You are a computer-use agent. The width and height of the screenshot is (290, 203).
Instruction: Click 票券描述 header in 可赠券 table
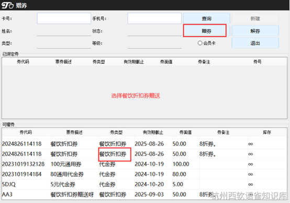[x=74, y=132]
